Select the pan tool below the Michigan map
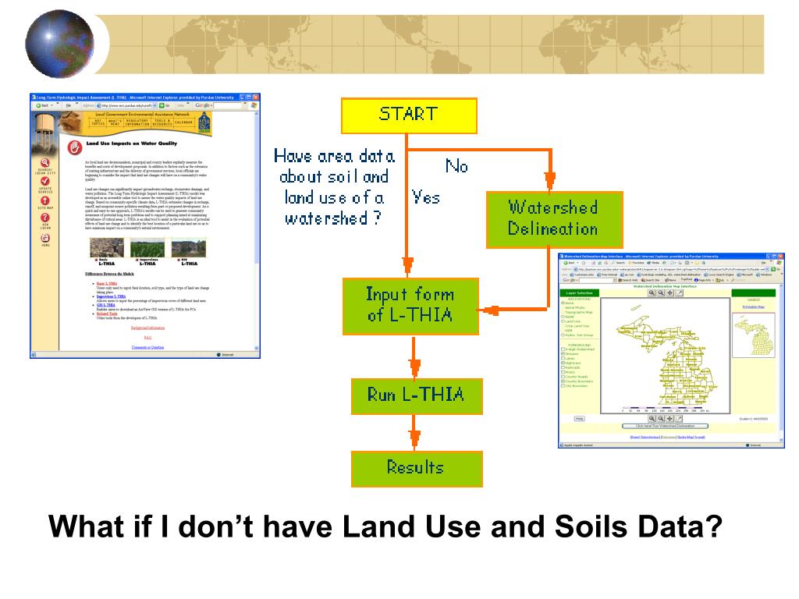This screenshot has height=599, width=799. 669,419
